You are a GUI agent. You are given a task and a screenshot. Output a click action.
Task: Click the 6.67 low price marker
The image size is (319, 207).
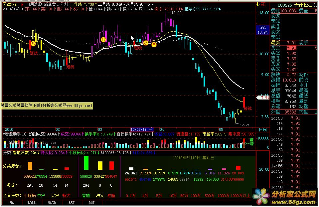click(x=245, y=124)
